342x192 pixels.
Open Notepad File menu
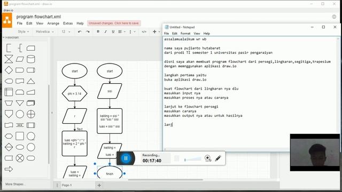pos(167,34)
